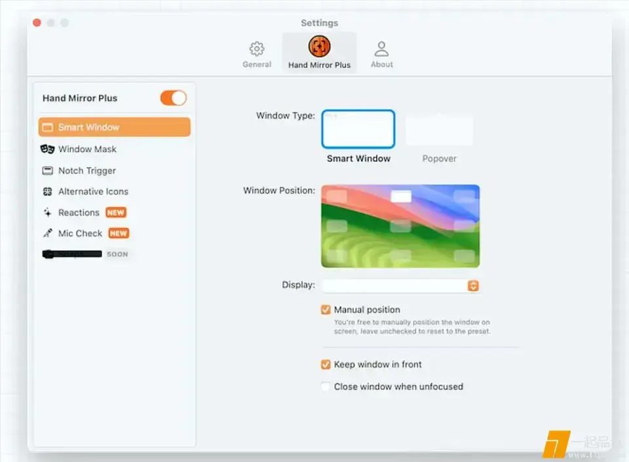Image resolution: width=629 pixels, height=462 pixels.
Task: Select the center window position
Action: tap(401, 226)
